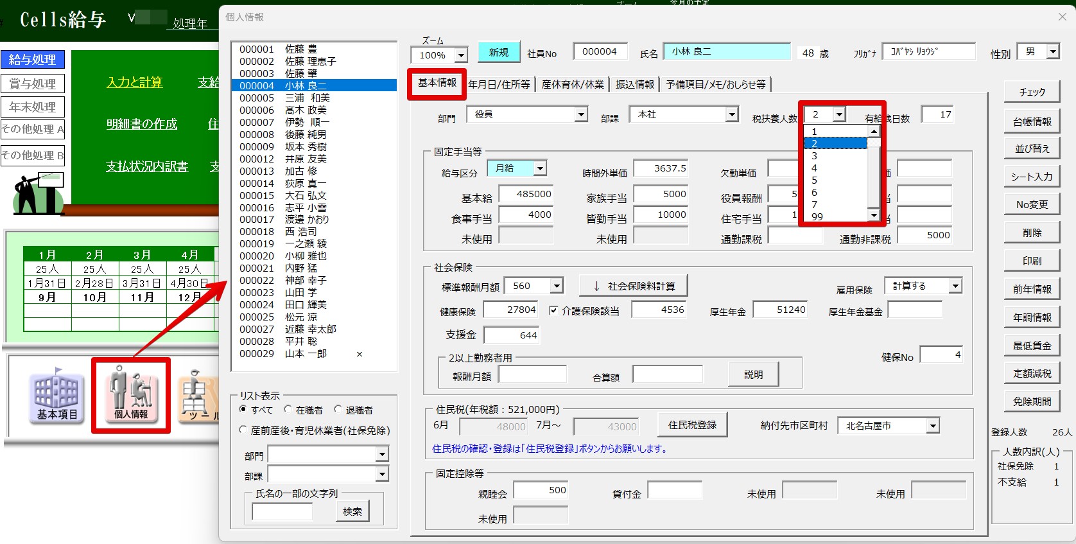The width and height of the screenshot is (1076, 544).
Task: Switch to the 基本情報 tab
Action: click(x=437, y=83)
